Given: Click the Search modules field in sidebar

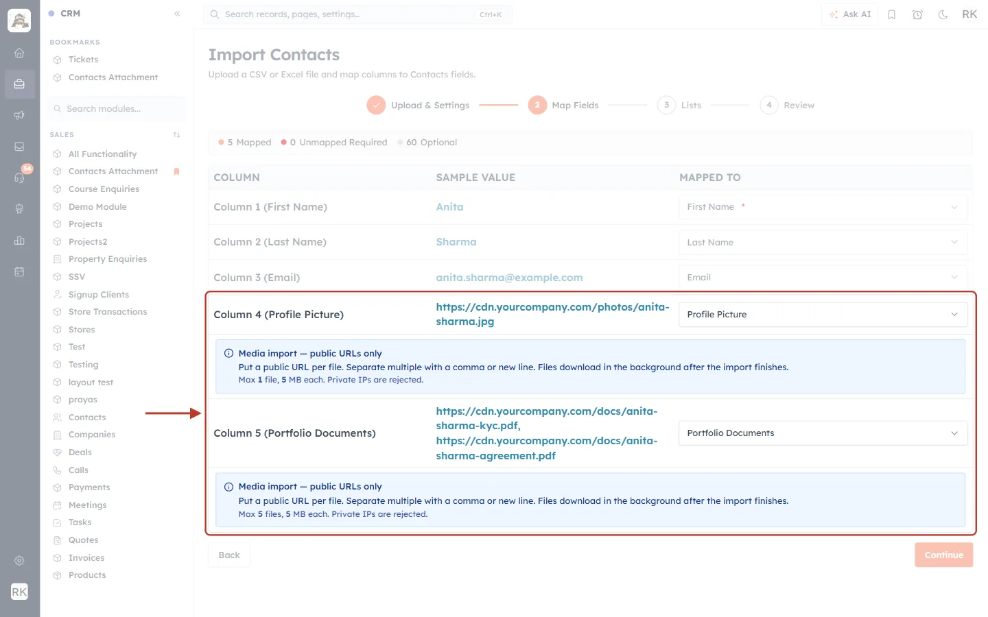Looking at the screenshot, I should click(117, 109).
